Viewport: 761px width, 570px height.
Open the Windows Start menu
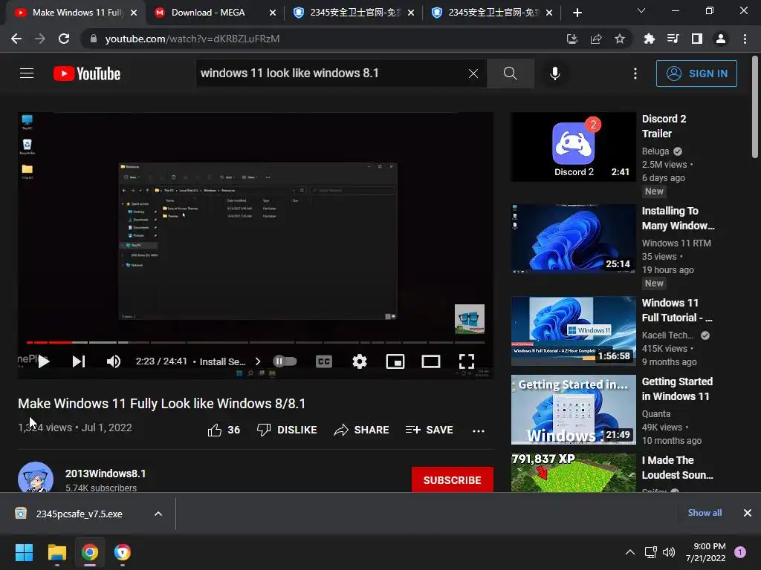[x=24, y=552]
